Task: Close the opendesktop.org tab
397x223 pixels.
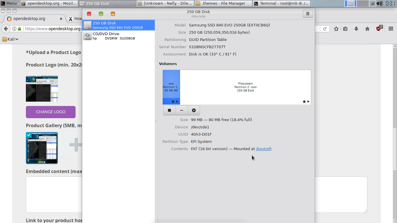Action: pos(61,19)
